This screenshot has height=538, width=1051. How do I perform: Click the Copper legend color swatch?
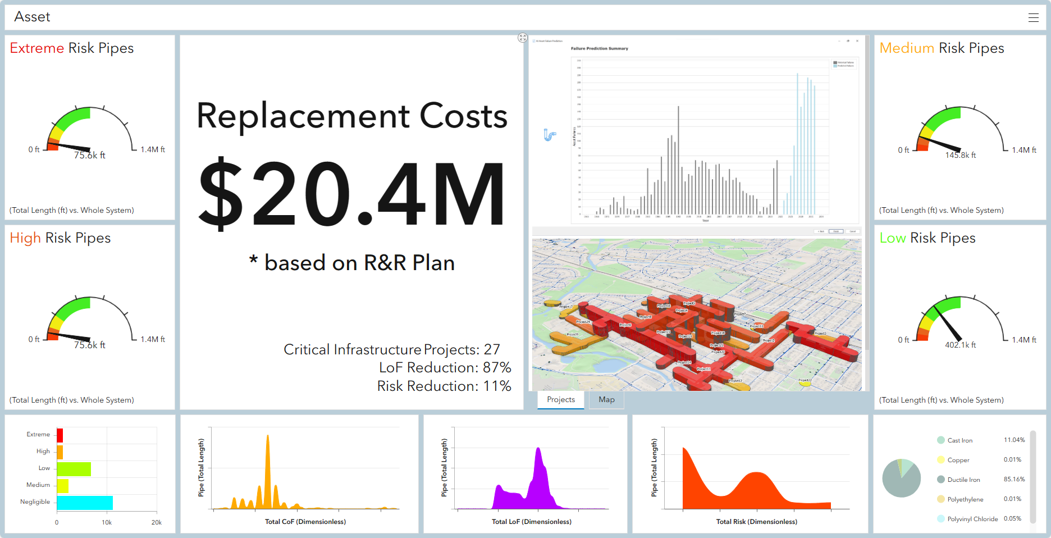(x=941, y=460)
